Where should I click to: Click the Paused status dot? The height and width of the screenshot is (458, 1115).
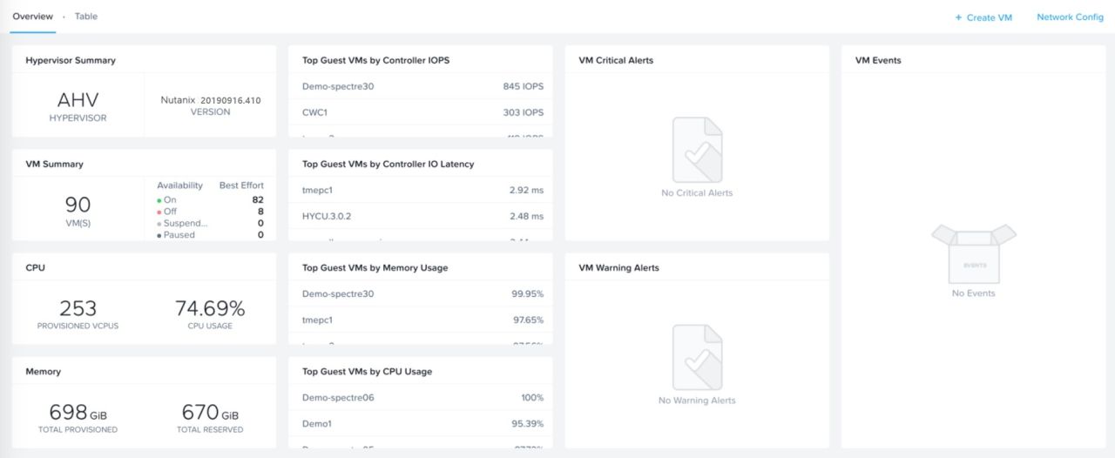click(x=159, y=235)
